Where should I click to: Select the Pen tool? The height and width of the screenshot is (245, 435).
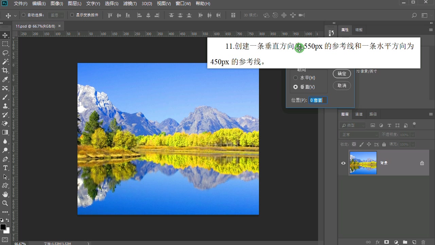(5, 159)
